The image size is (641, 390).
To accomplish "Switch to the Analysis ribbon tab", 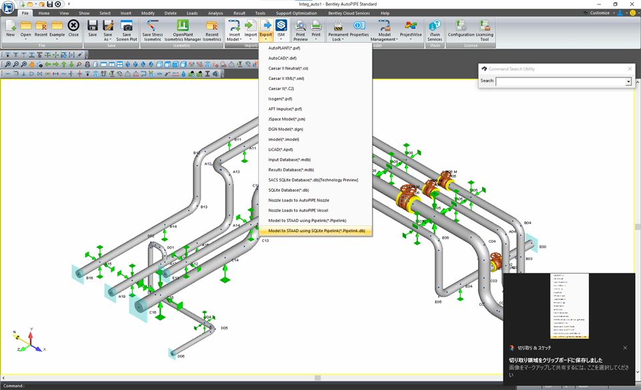I will click(x=216, y=13).
